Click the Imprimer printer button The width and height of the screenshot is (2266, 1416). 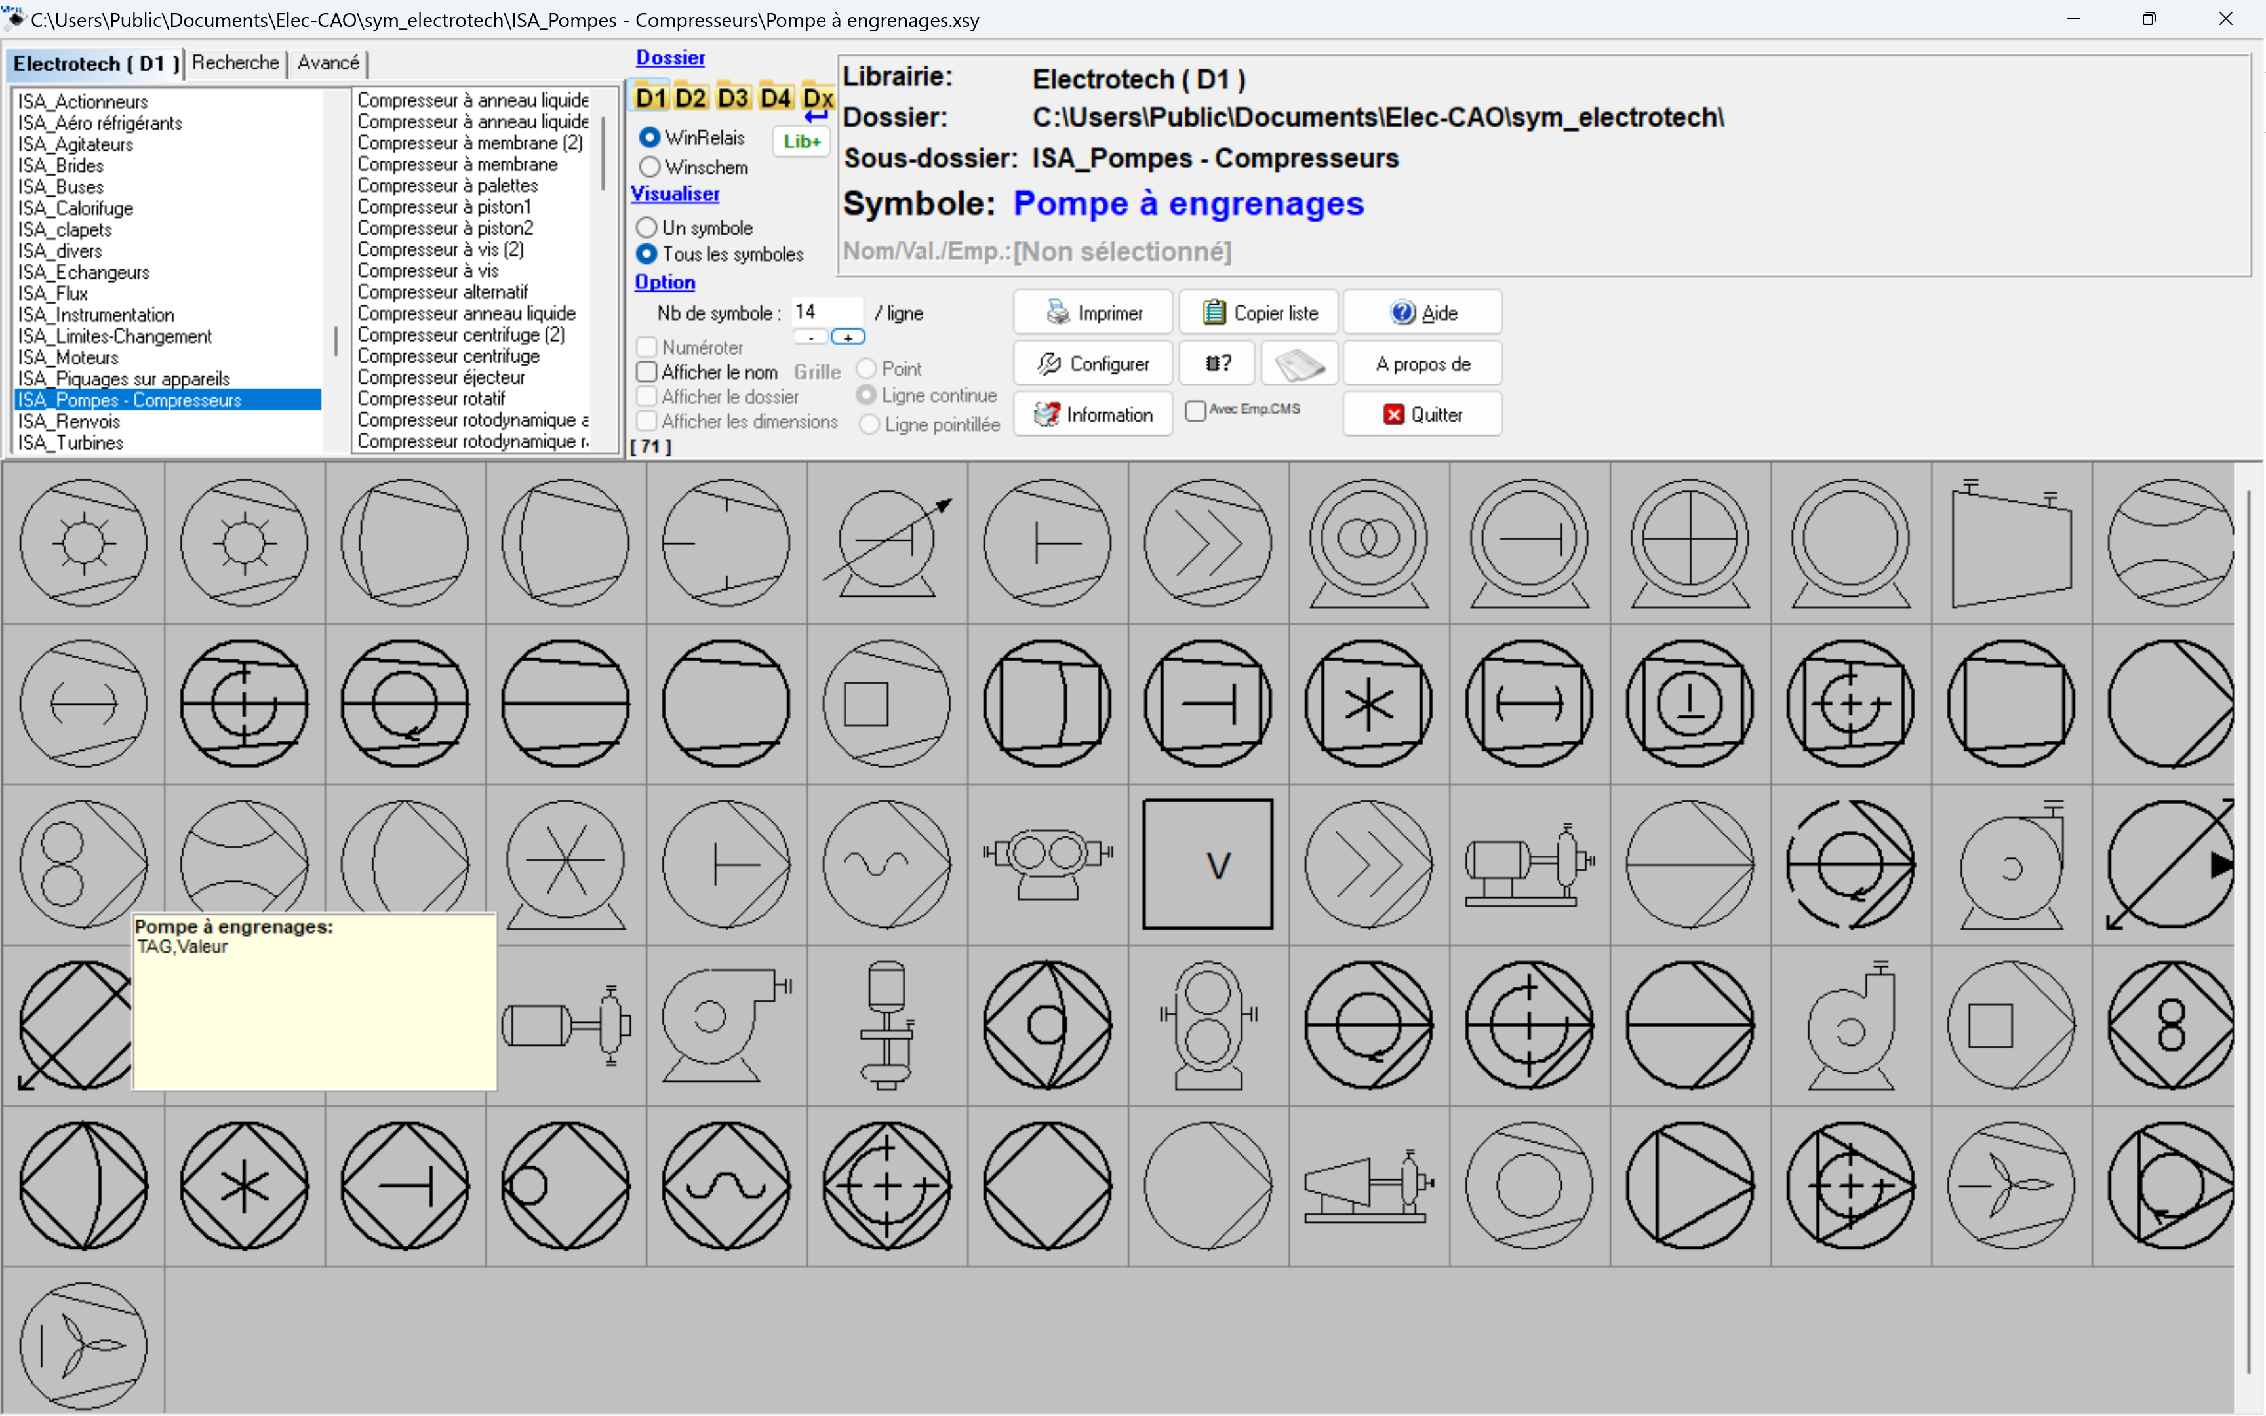[1093, 313]
